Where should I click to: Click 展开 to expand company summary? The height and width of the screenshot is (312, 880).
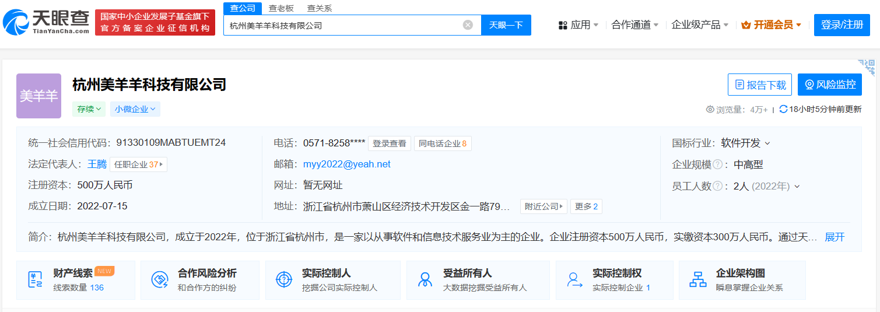pyautogui.click(x=835, y=237)
